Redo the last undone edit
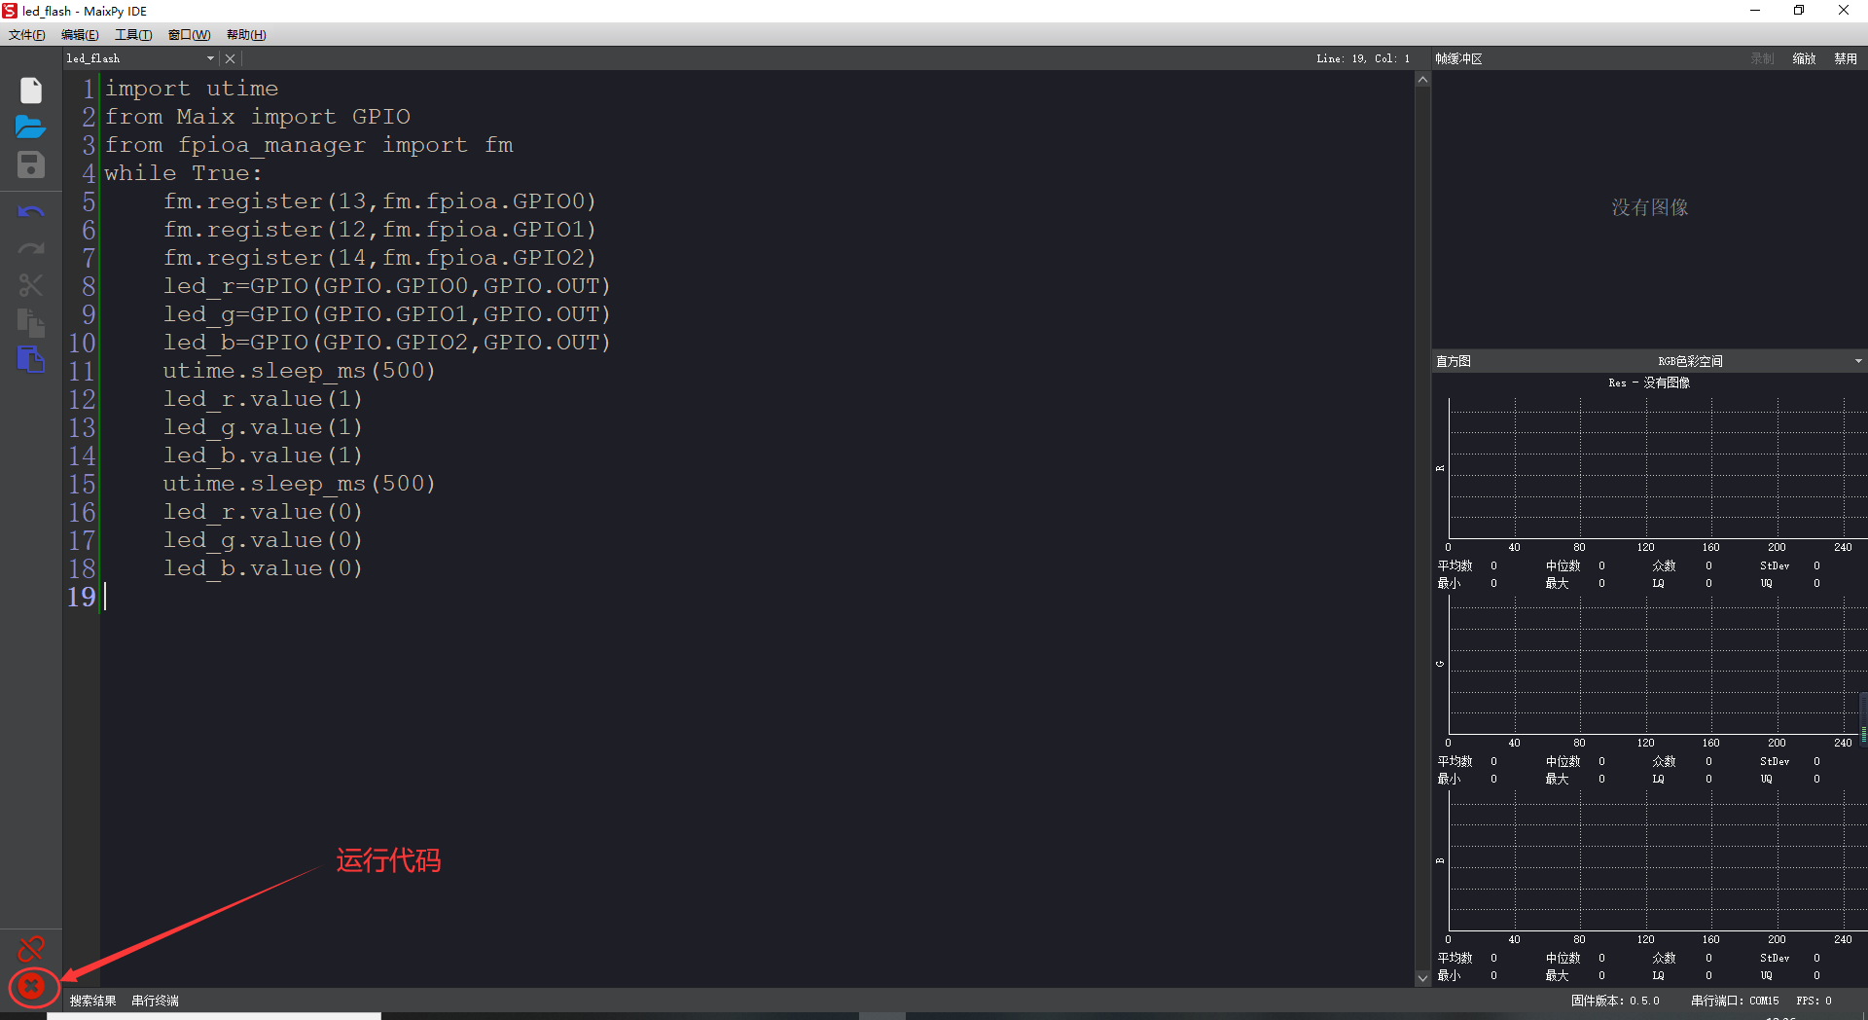The width and height of the screenshot is (1868, 1020). click(x=31, y=249)
